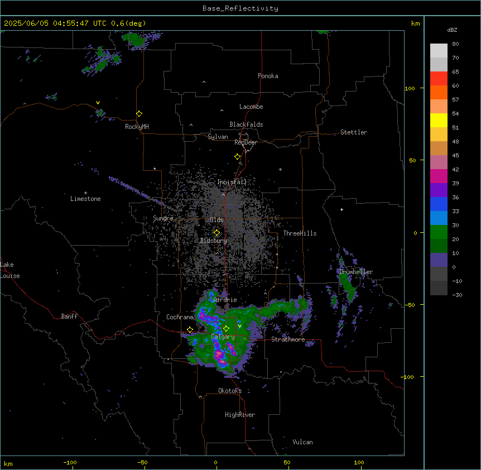The width and height of the screenshot is (481, 470).
Task: Select the white 80-70 dBZ legend swatch
Action: click(439, 51)
